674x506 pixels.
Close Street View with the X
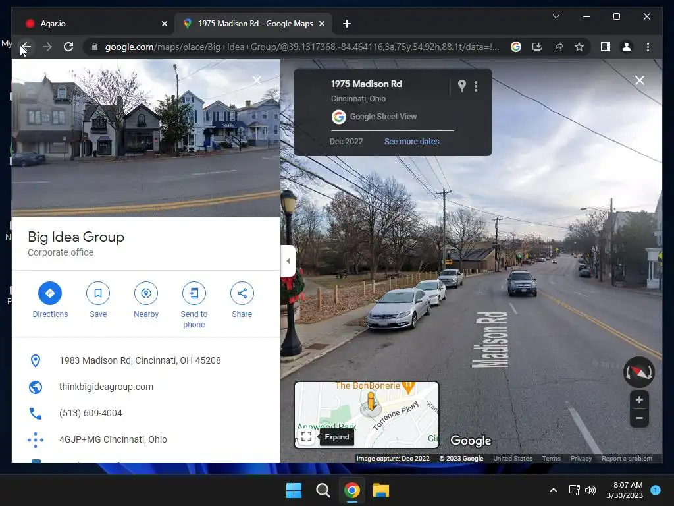tap(640, 80)
